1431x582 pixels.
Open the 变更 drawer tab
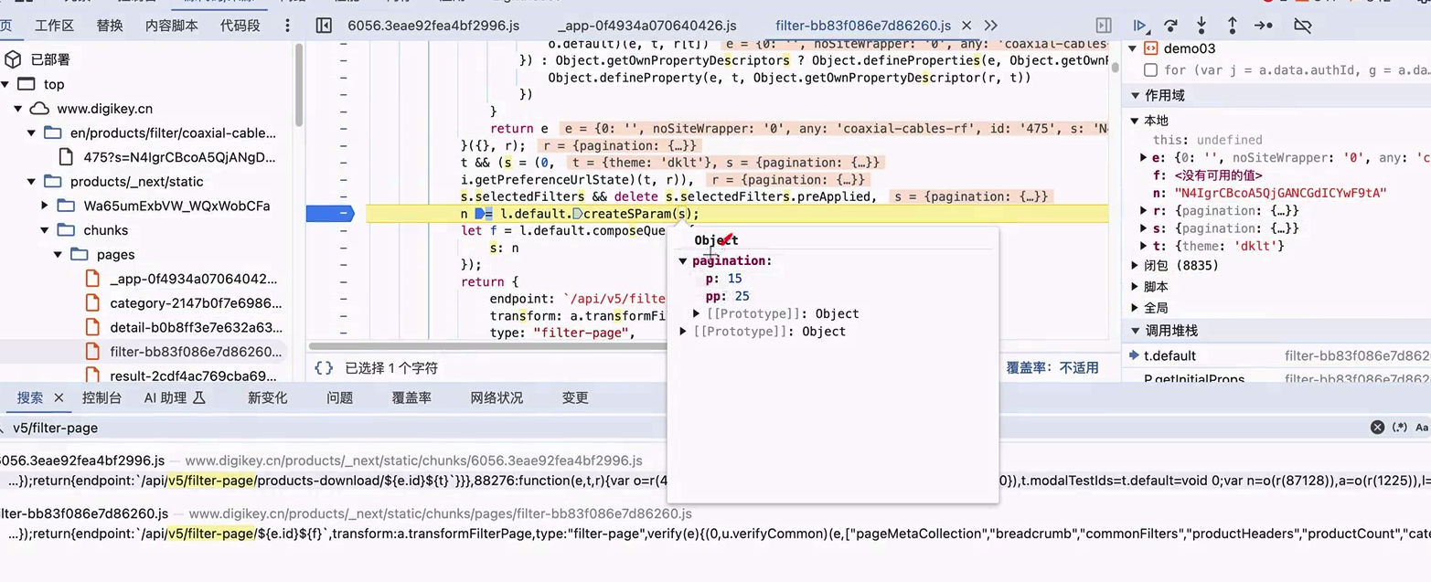(x=575, y=397)
